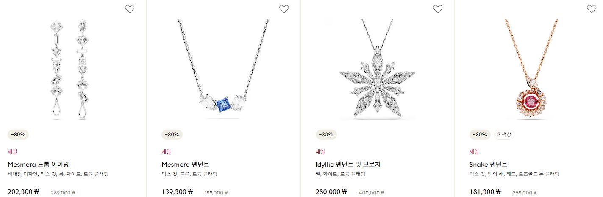Image resolution: width=603 pixels, height=197 pixels.
Task: Select the -30% badge on Mesmera earrings
Action: coord(18,135)
